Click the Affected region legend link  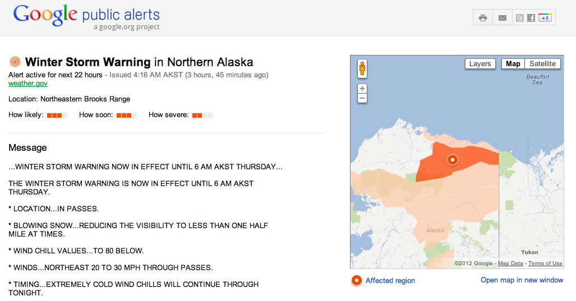(390, 281)
